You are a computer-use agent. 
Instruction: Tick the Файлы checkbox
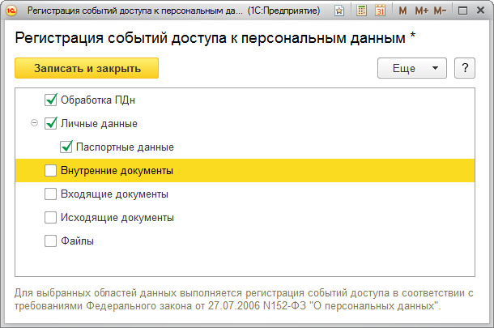(51, 241)
